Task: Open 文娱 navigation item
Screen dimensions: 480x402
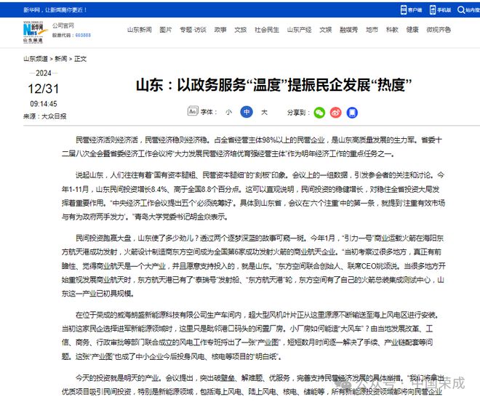Action: 326,30
